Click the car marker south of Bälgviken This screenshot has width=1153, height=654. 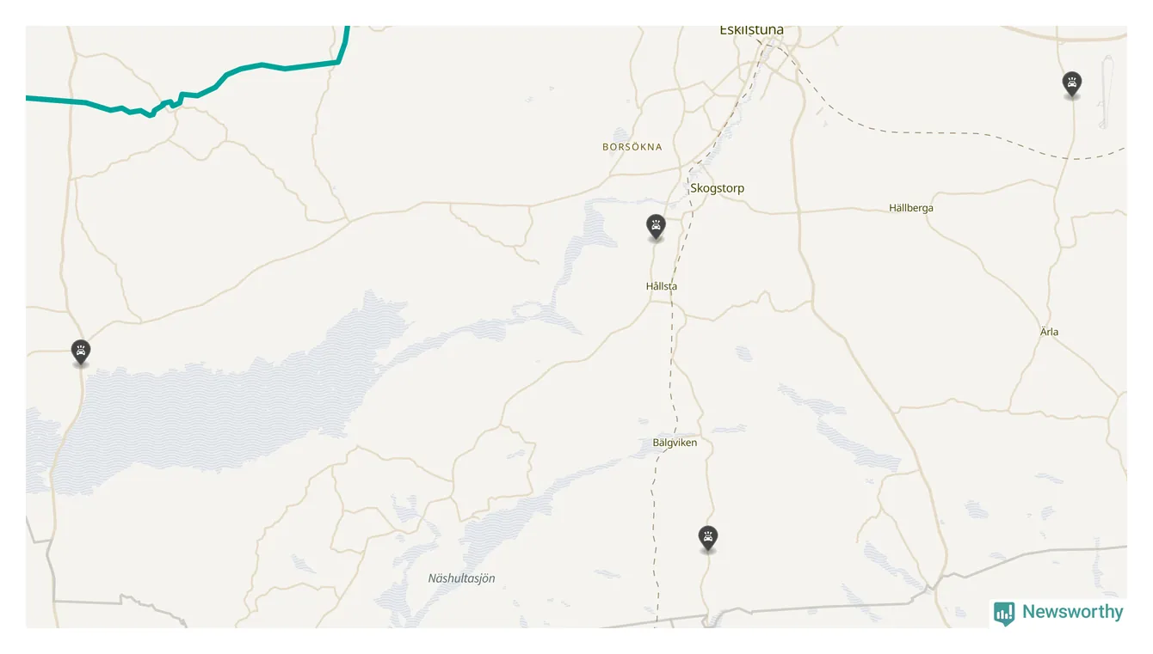pos(707,538)
